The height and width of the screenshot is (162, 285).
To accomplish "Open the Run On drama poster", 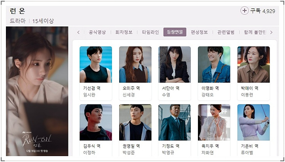I will tap(37, 91).
